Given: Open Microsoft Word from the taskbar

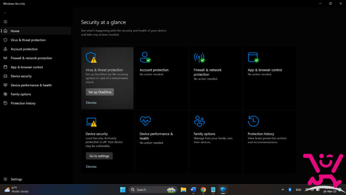Looking at the screenshot, I should [193, 190].
